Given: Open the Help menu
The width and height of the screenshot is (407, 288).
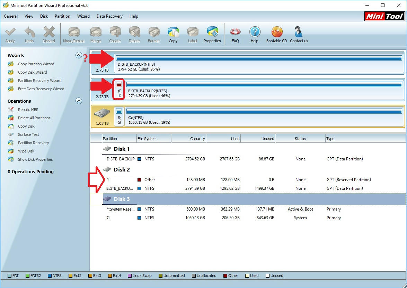Looking at the screenshot, I should 134,16.
